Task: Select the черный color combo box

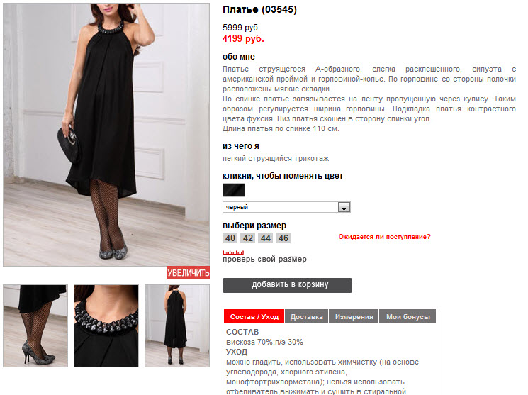Action: pyautogui.click(x=286, y=207)
